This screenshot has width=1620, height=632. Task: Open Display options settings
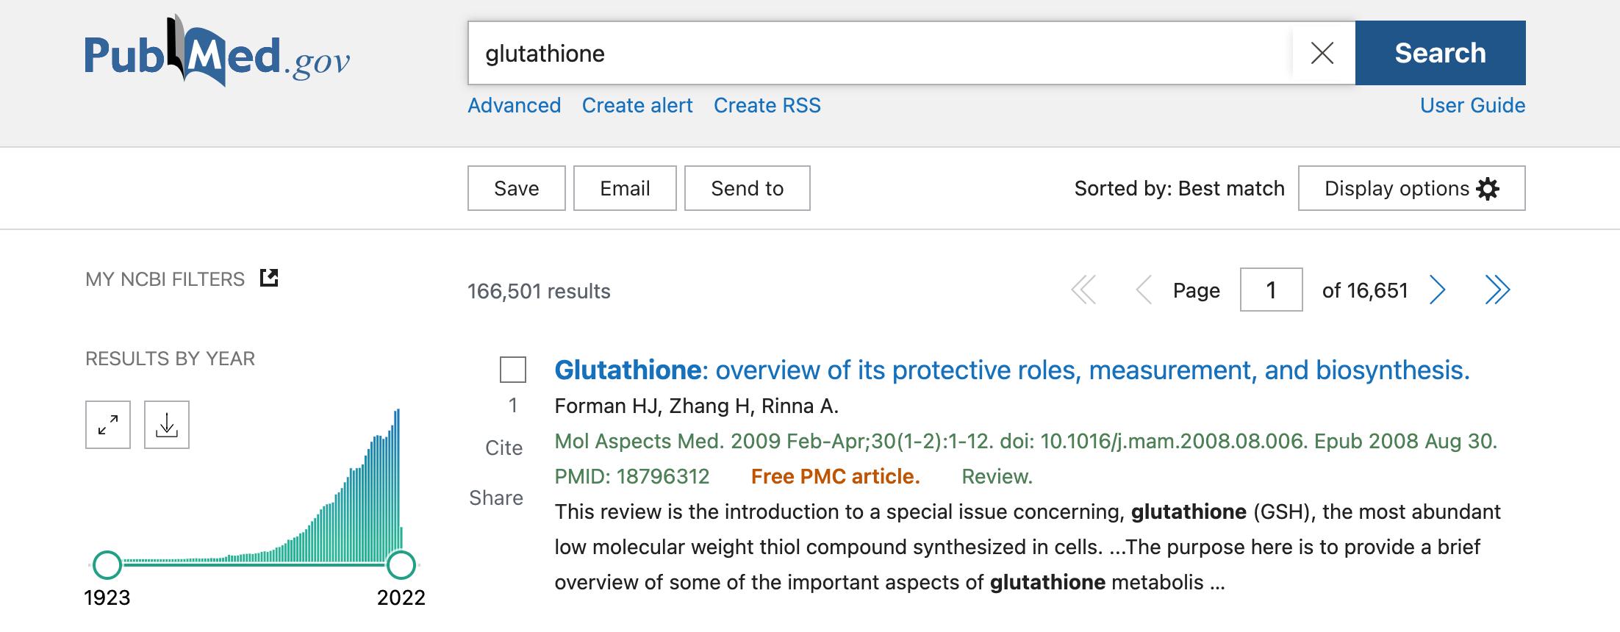pyautogui.click(x=1411, y=188)
